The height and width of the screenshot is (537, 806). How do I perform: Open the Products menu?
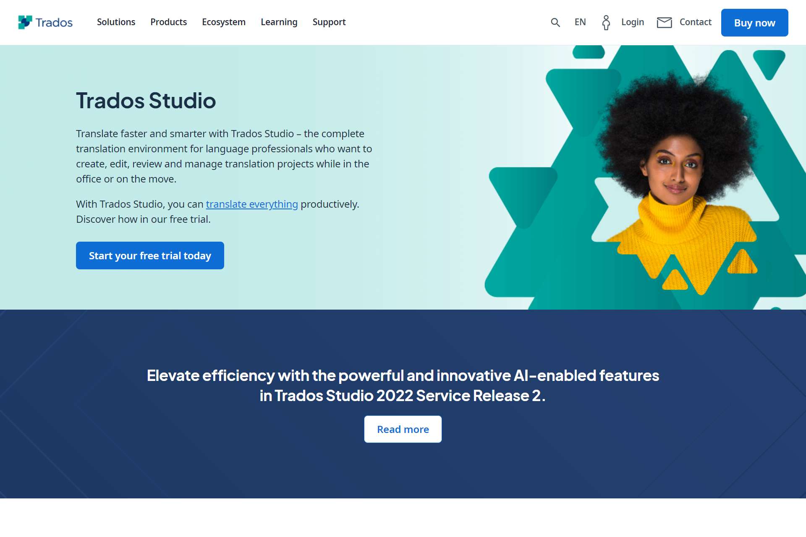coord(168,22)
